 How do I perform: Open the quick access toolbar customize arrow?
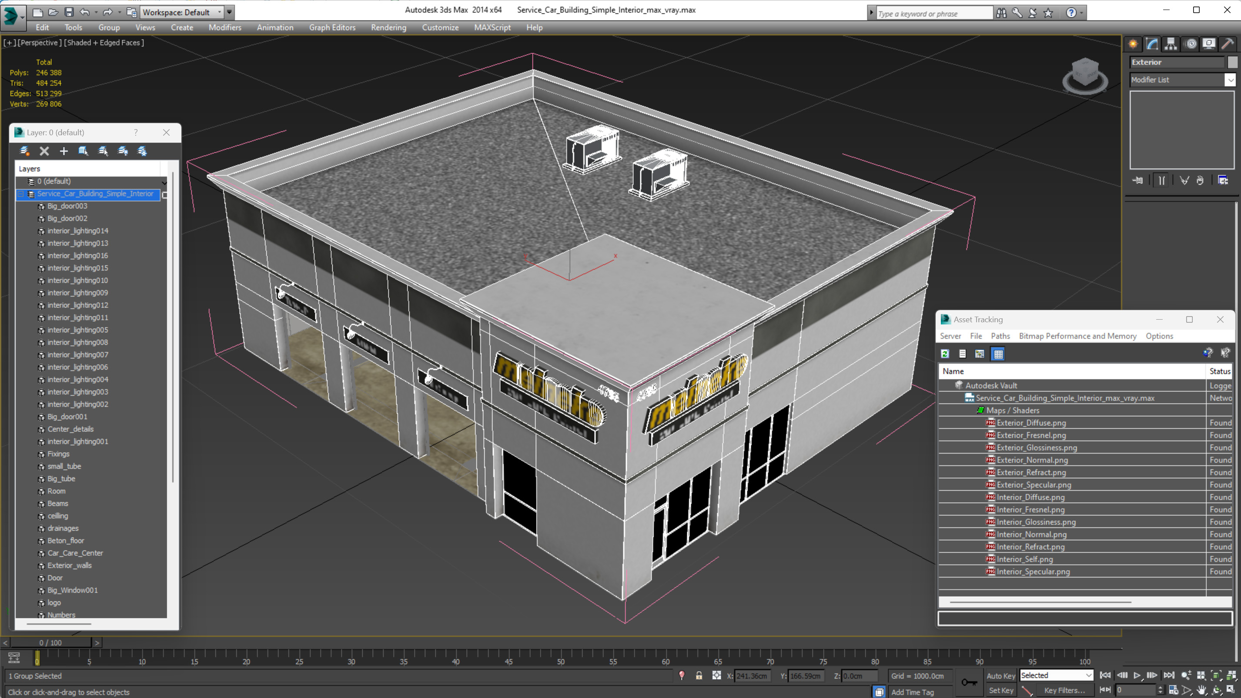pos(229,12)
